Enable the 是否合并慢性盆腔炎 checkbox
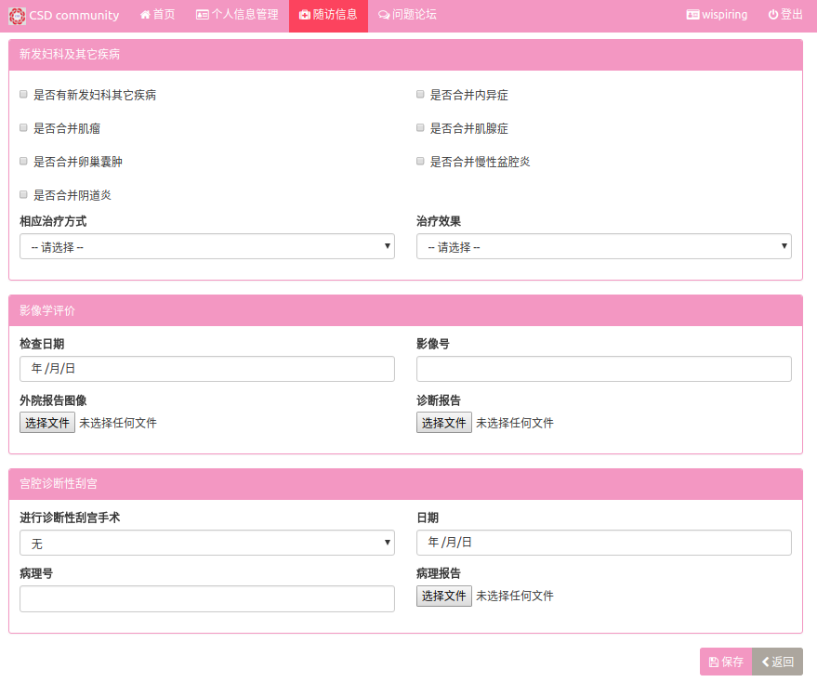The height and width of the screenshot is (682, 817). click(421, 162)
